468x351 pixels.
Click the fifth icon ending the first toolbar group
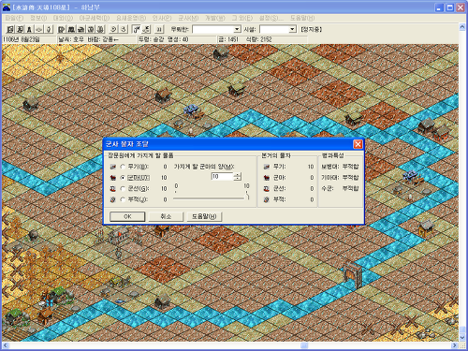[x=49, y=29]
